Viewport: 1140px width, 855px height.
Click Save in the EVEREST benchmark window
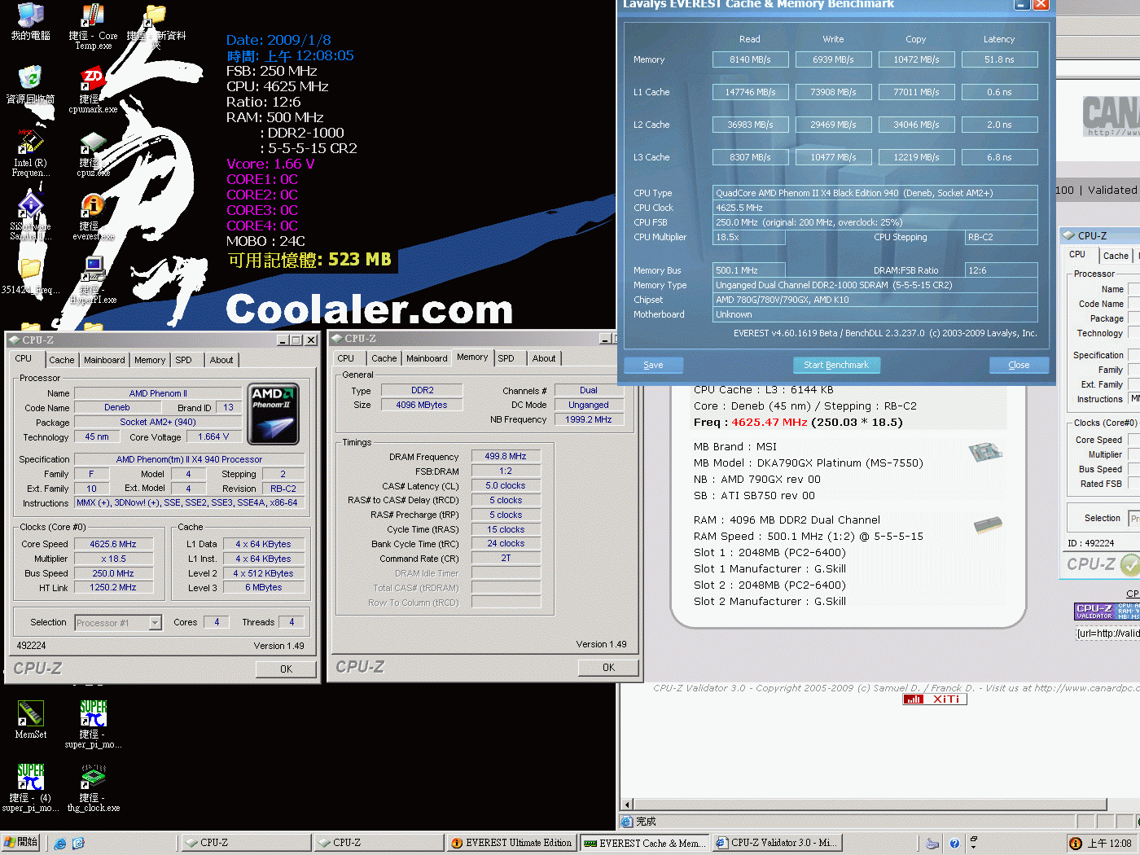(x=653, y=365)
